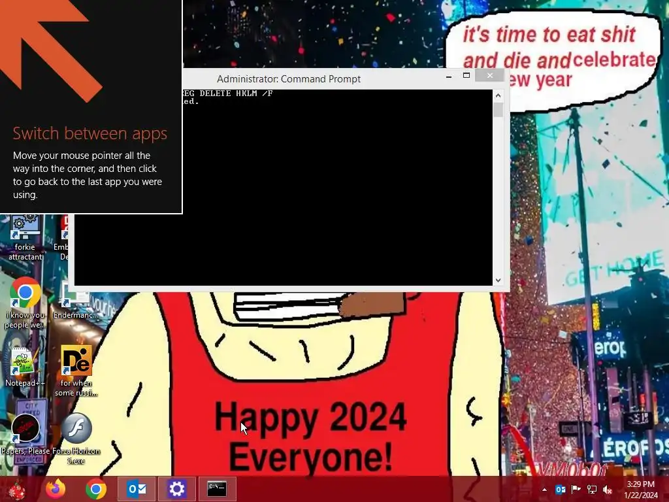Select the Command Prompt taskbar button

(217, 489)
